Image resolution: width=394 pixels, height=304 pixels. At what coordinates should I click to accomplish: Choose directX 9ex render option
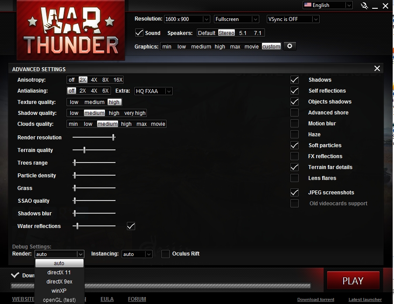pyautogui.click(x=59, y=282)
